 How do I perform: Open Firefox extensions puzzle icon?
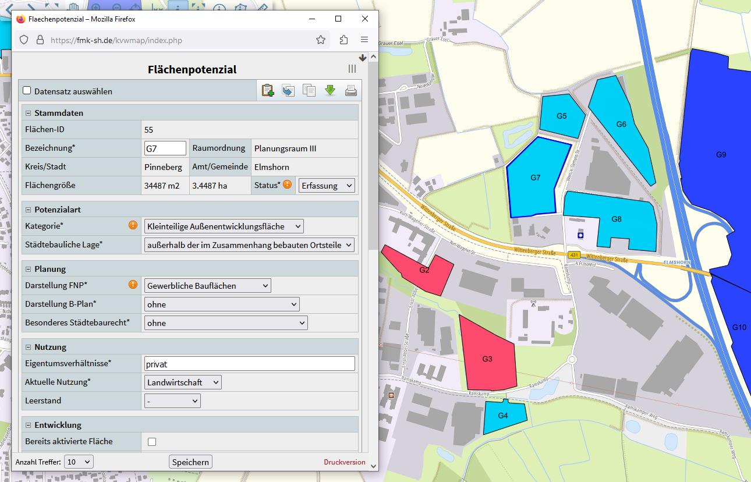coord(343,40)
